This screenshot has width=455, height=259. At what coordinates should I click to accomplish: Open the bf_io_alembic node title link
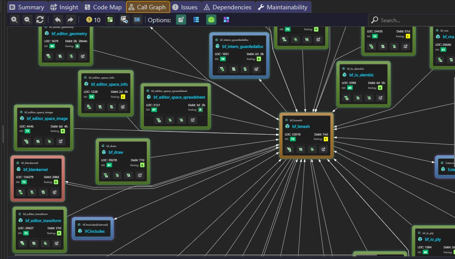coord(361,75)
